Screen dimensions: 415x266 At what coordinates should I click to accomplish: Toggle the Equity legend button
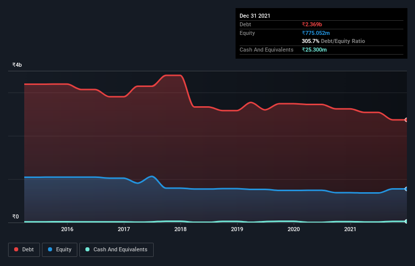pos(60,250)
